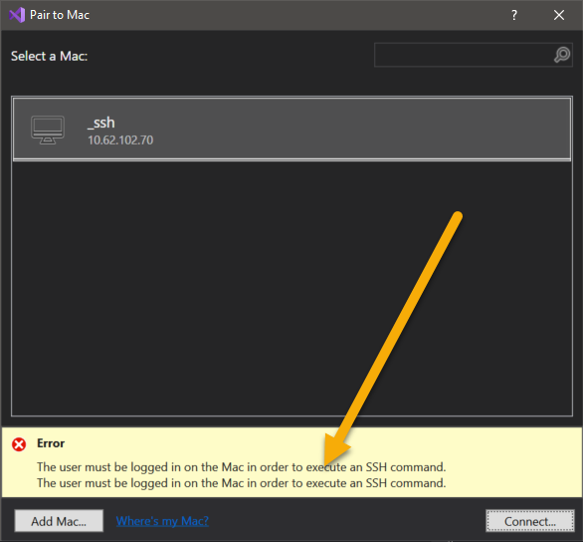Click the red error cross icon

click(x=19, y=444)
